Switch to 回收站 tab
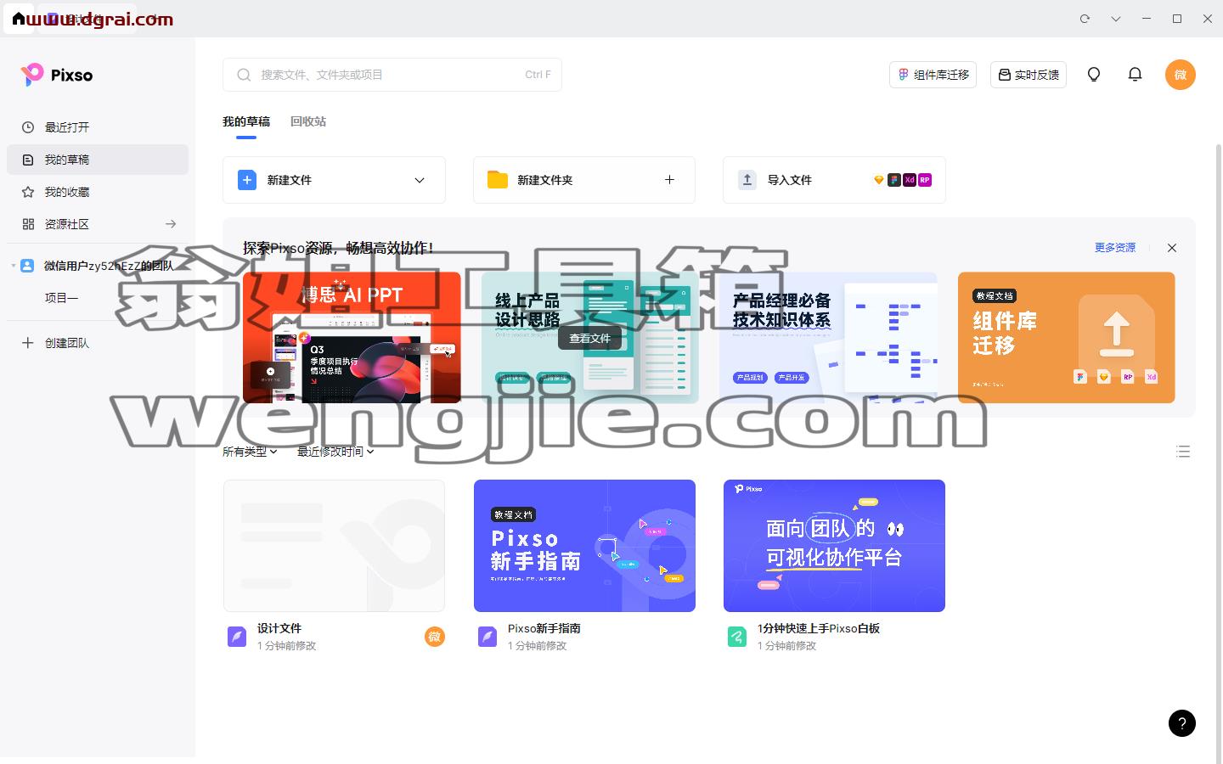Viewport: 1223px width, 764px height. 308,121
